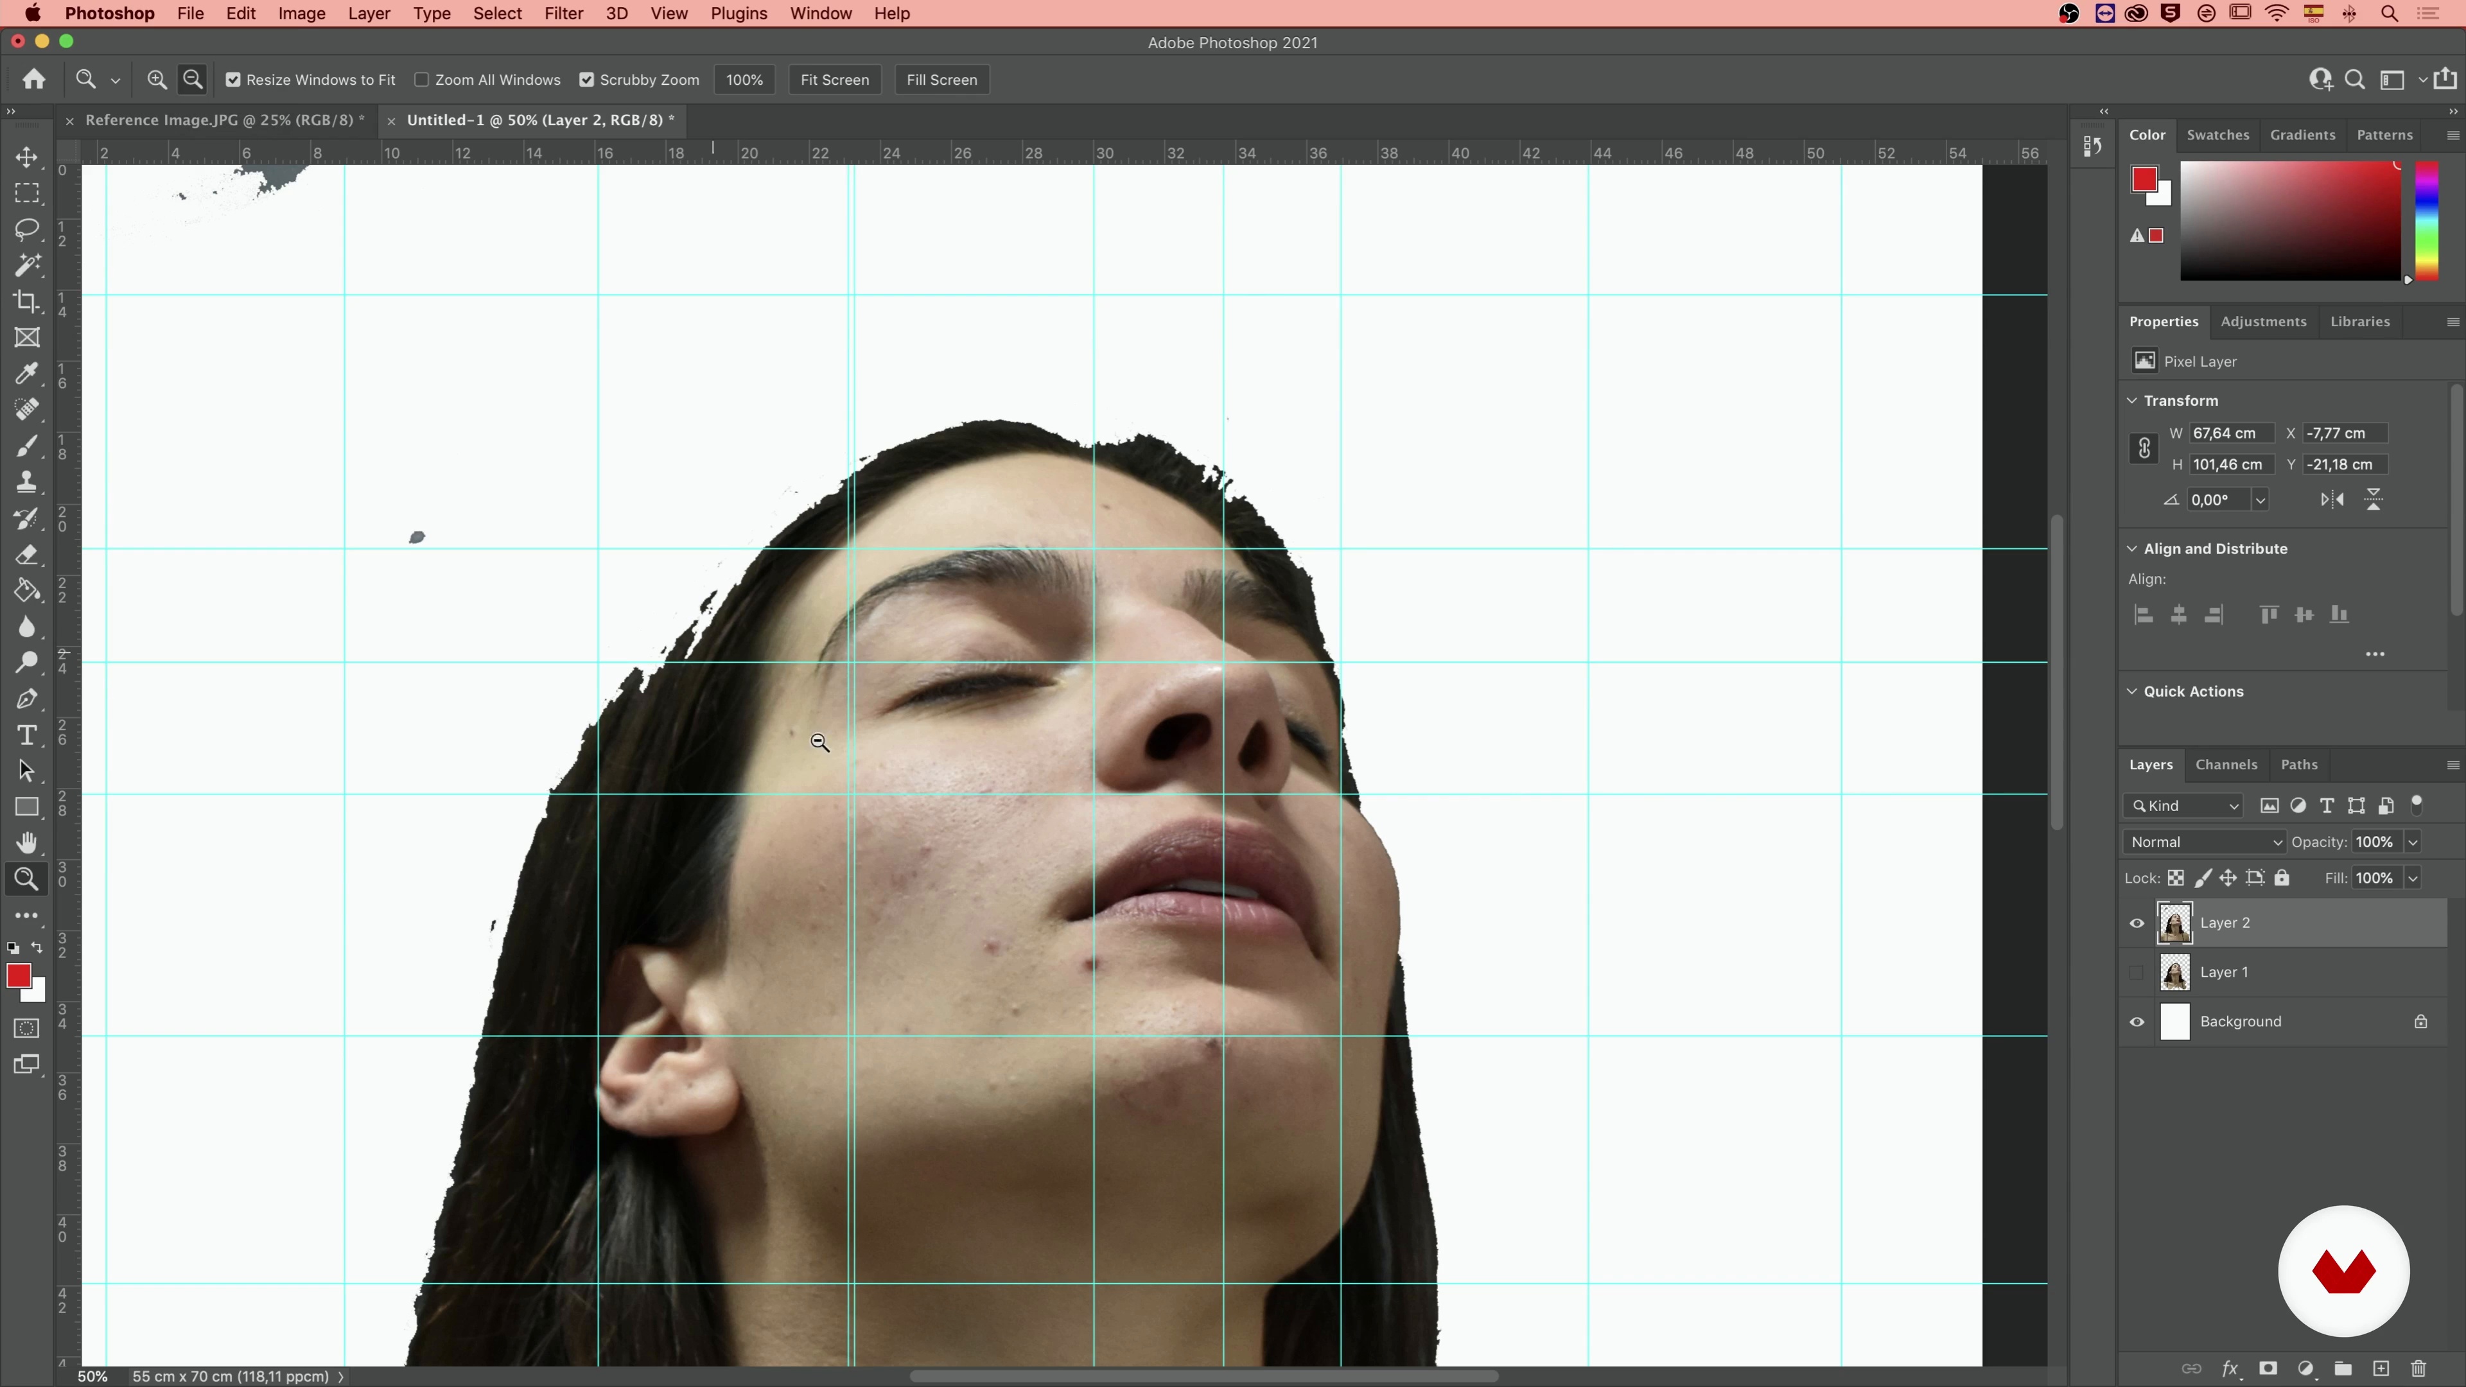2466x1387 pixels.
Task: Select the Rectangle shape tool
Action: (x=27, y=807)
